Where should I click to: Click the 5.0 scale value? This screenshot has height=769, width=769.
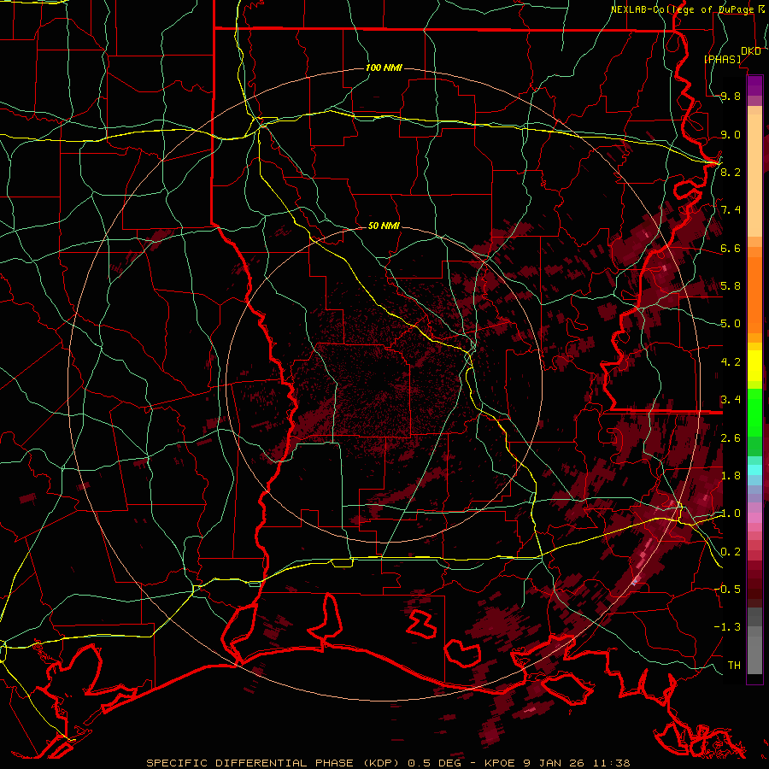[731, 324]
